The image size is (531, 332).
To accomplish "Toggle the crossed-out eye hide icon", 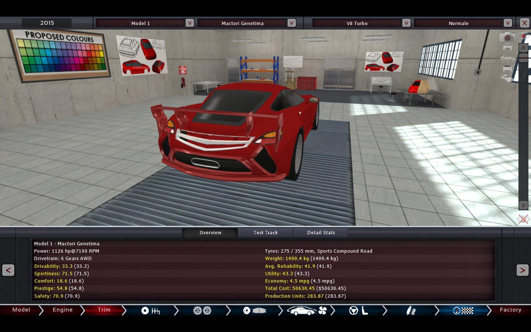I will pos(523,219).
